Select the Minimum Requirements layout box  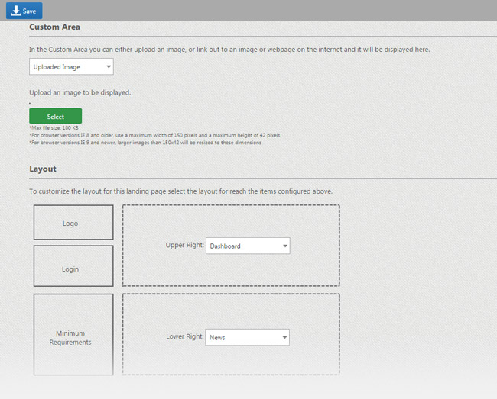point(73,335)
